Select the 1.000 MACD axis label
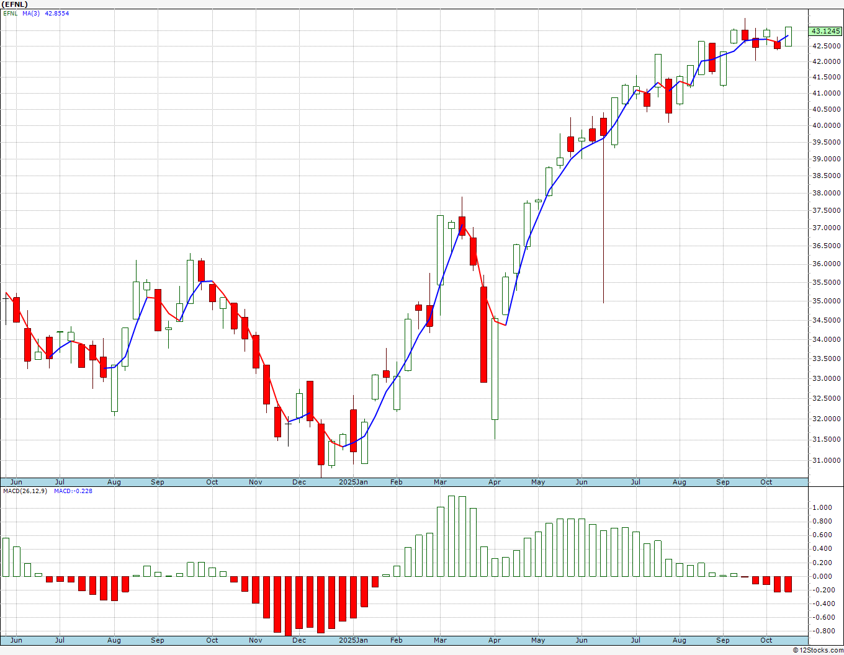The width and height of the screenshot is (844, 655). [x=821, y=507]
